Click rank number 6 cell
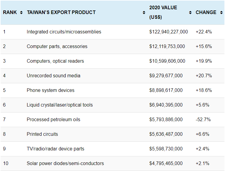This screenshot has width=225, height=171. coord(4,105)
